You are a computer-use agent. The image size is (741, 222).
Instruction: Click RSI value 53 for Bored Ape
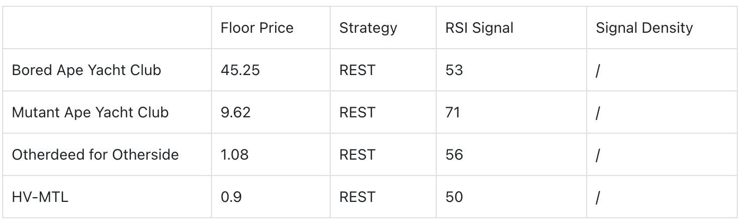454,70
